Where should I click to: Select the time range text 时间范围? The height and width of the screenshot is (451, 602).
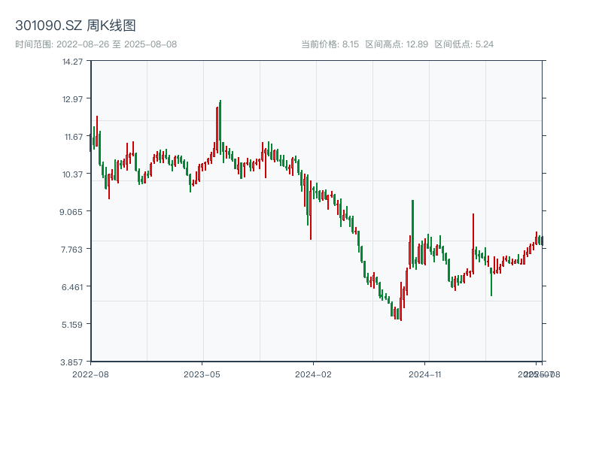(x=96, y=44)
